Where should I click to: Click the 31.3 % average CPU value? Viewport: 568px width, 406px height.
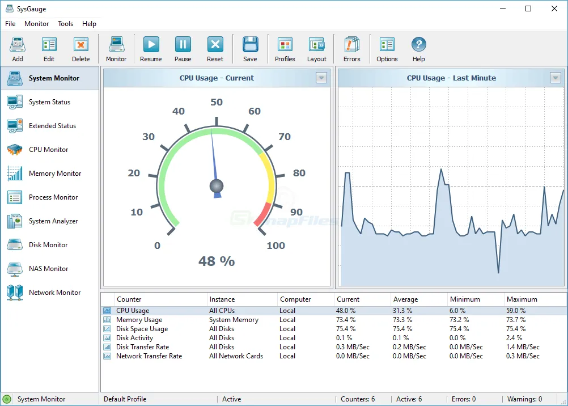tap(402, 311)
